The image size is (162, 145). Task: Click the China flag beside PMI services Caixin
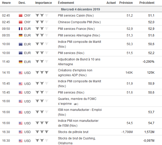coord(21,16)
